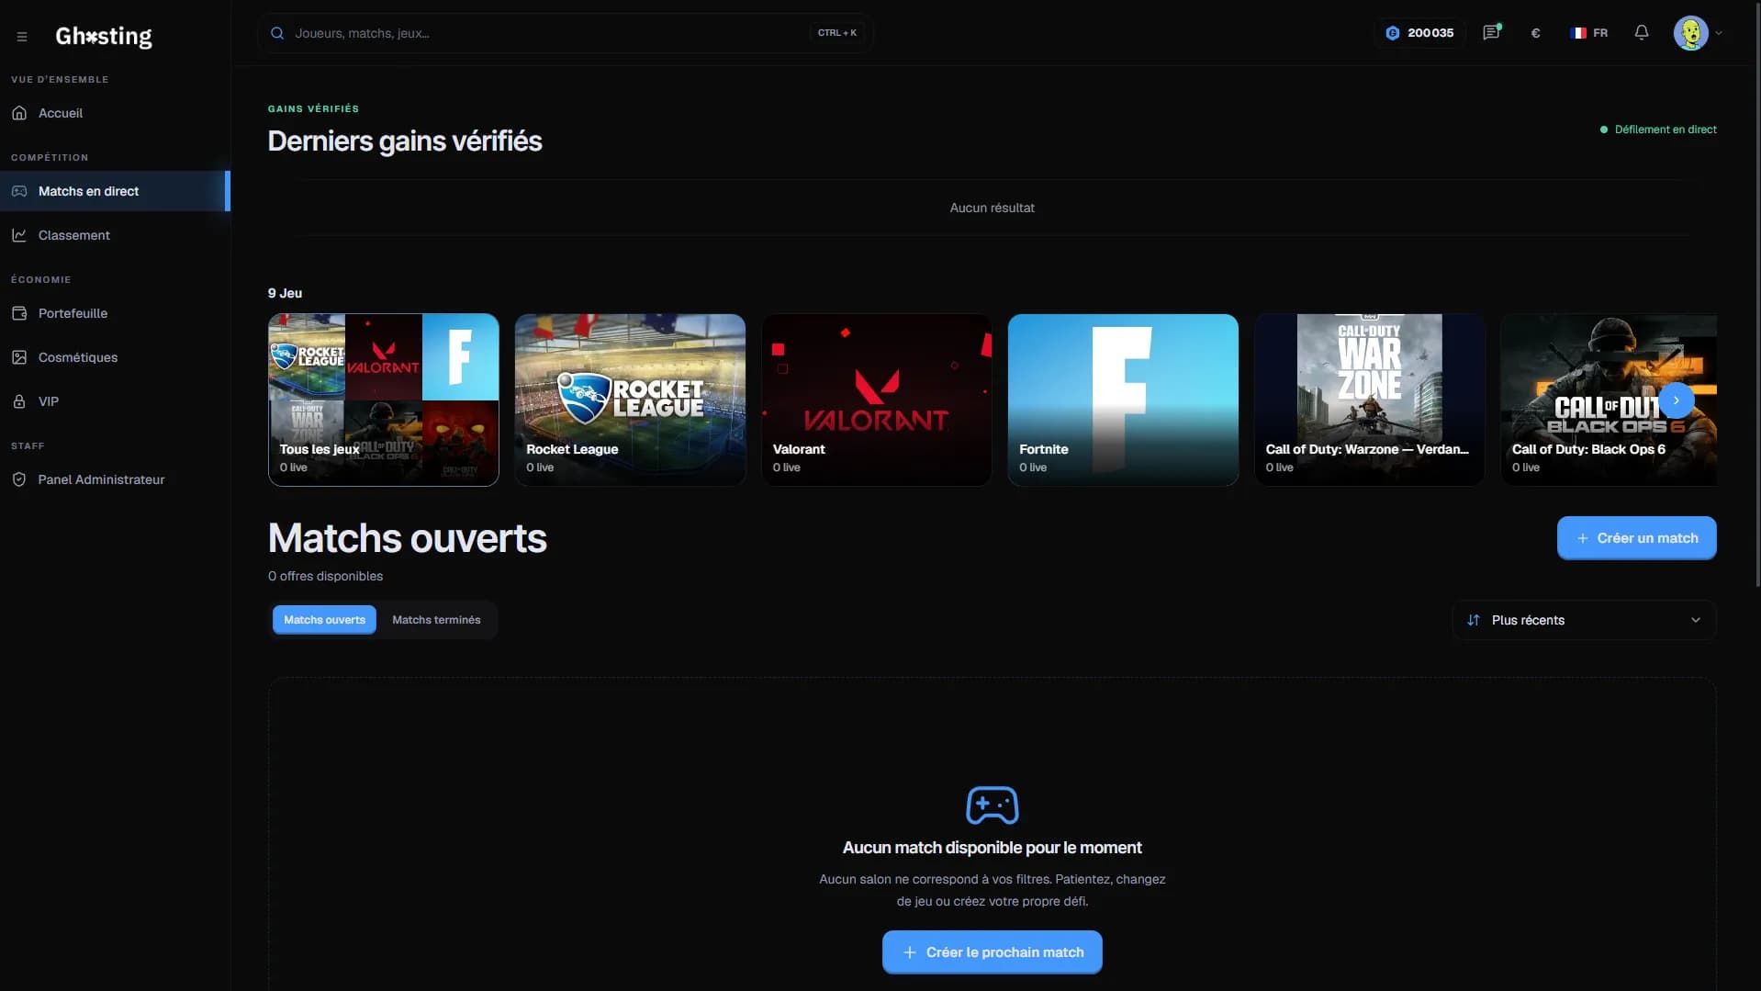Click the Classement chart icon
Viewport: 1761px width, 991px height.
click(x=19, y=235)
